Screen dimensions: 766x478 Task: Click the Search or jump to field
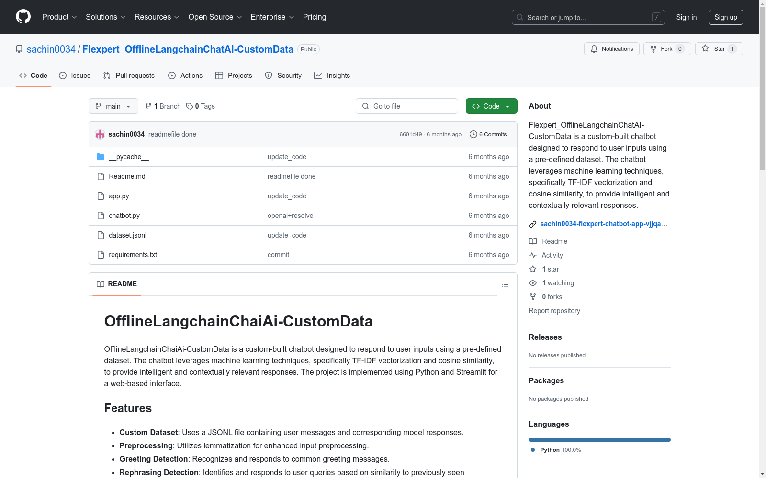(588, 17)
